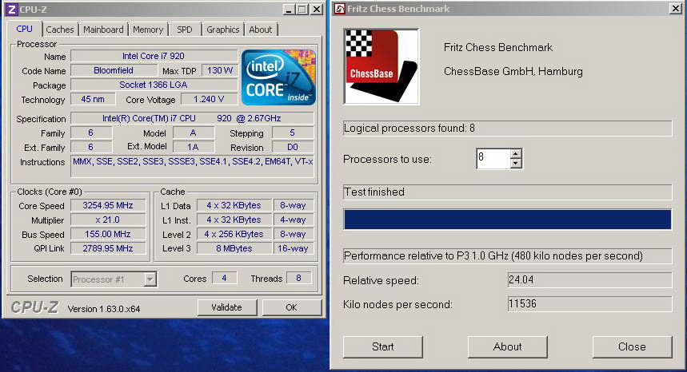Click the Close button in Fritz Benchmark
This screenshot has height=372, width=687.
[x=632, y=347]
